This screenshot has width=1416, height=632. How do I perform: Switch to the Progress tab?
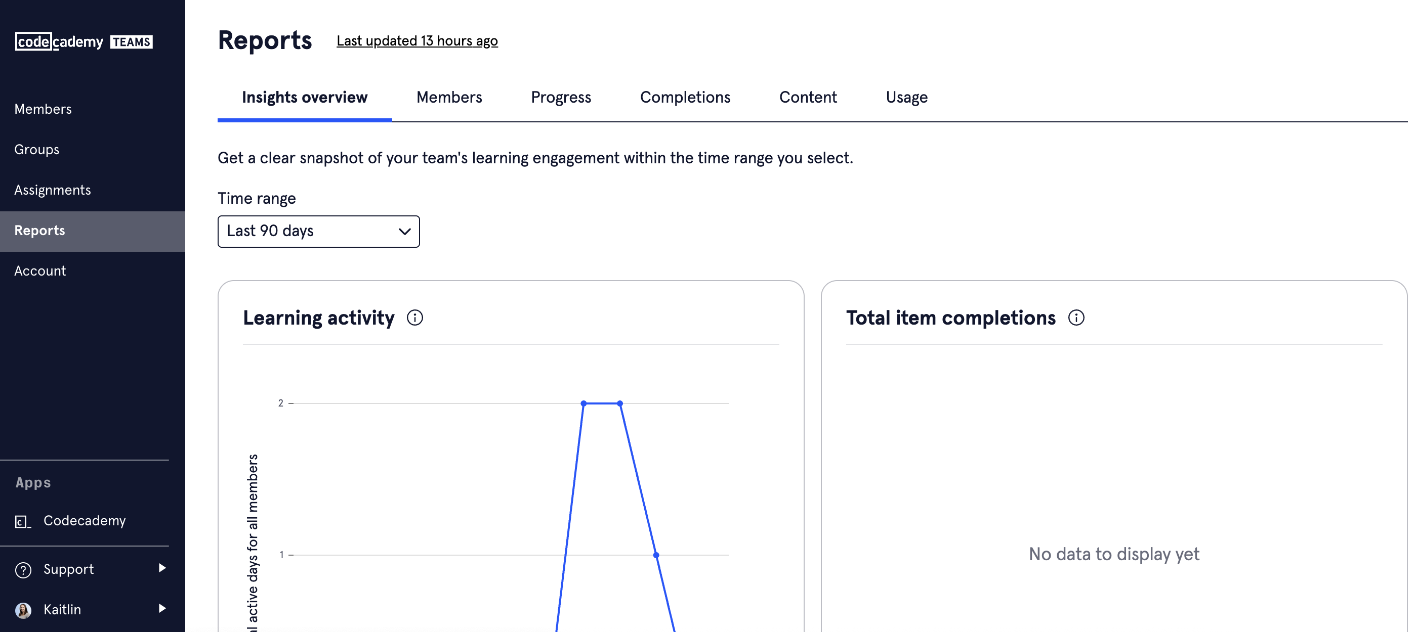point(561,97)
